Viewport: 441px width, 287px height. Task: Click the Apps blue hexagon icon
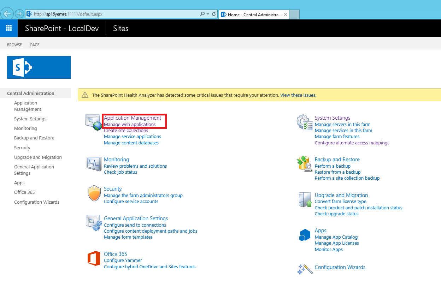pos(305,235)
